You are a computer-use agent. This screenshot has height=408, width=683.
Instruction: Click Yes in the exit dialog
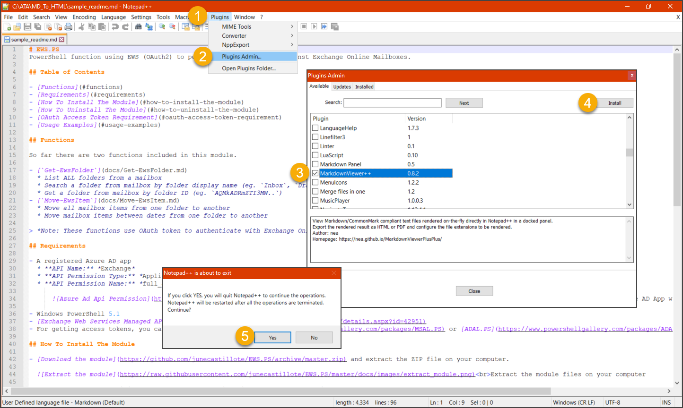point(272,338)
